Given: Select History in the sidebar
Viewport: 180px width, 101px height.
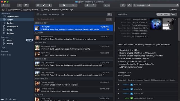Looking at the screenshot, I should [x=17, y=20].
